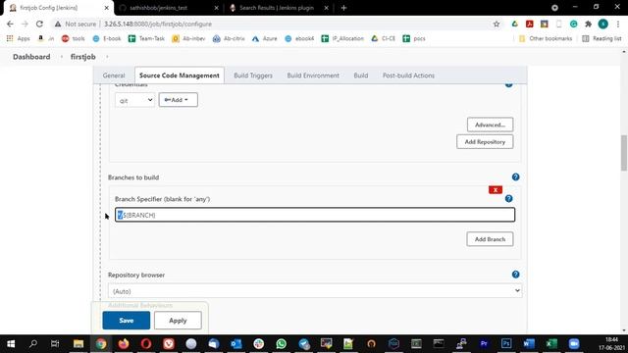Click the Advanced... button
The image size is (628, 353).
pyautogui.click(x=490, y=125)
